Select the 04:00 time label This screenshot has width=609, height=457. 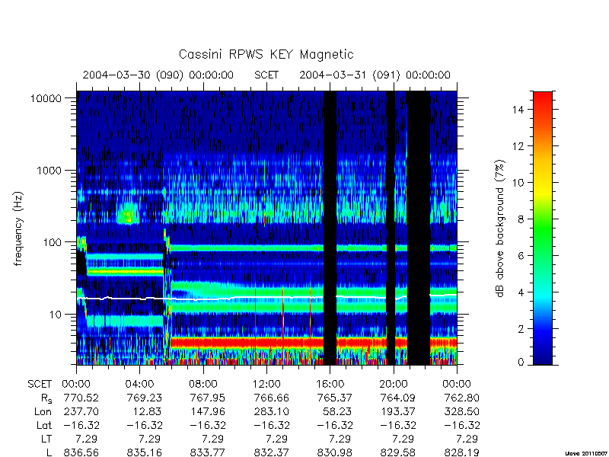tap(139, 385)
